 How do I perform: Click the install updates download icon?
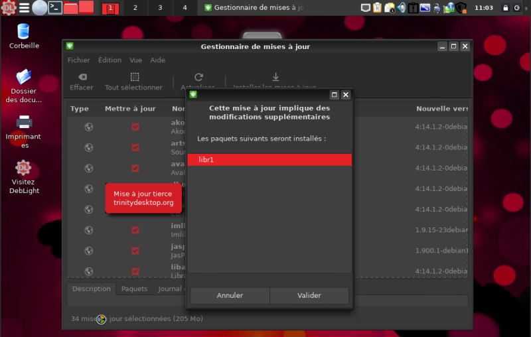(275, 77)
